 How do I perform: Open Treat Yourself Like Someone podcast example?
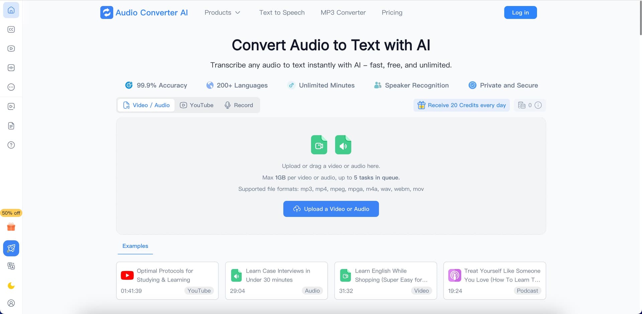coord(495,281)
